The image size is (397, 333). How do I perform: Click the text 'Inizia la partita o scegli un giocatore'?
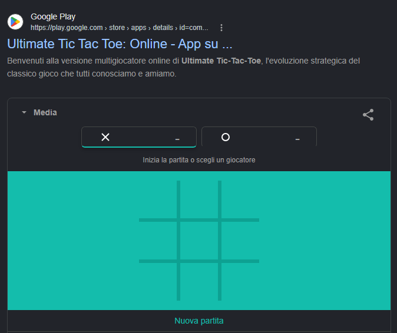pyautogui.click(x=199, y=160)
